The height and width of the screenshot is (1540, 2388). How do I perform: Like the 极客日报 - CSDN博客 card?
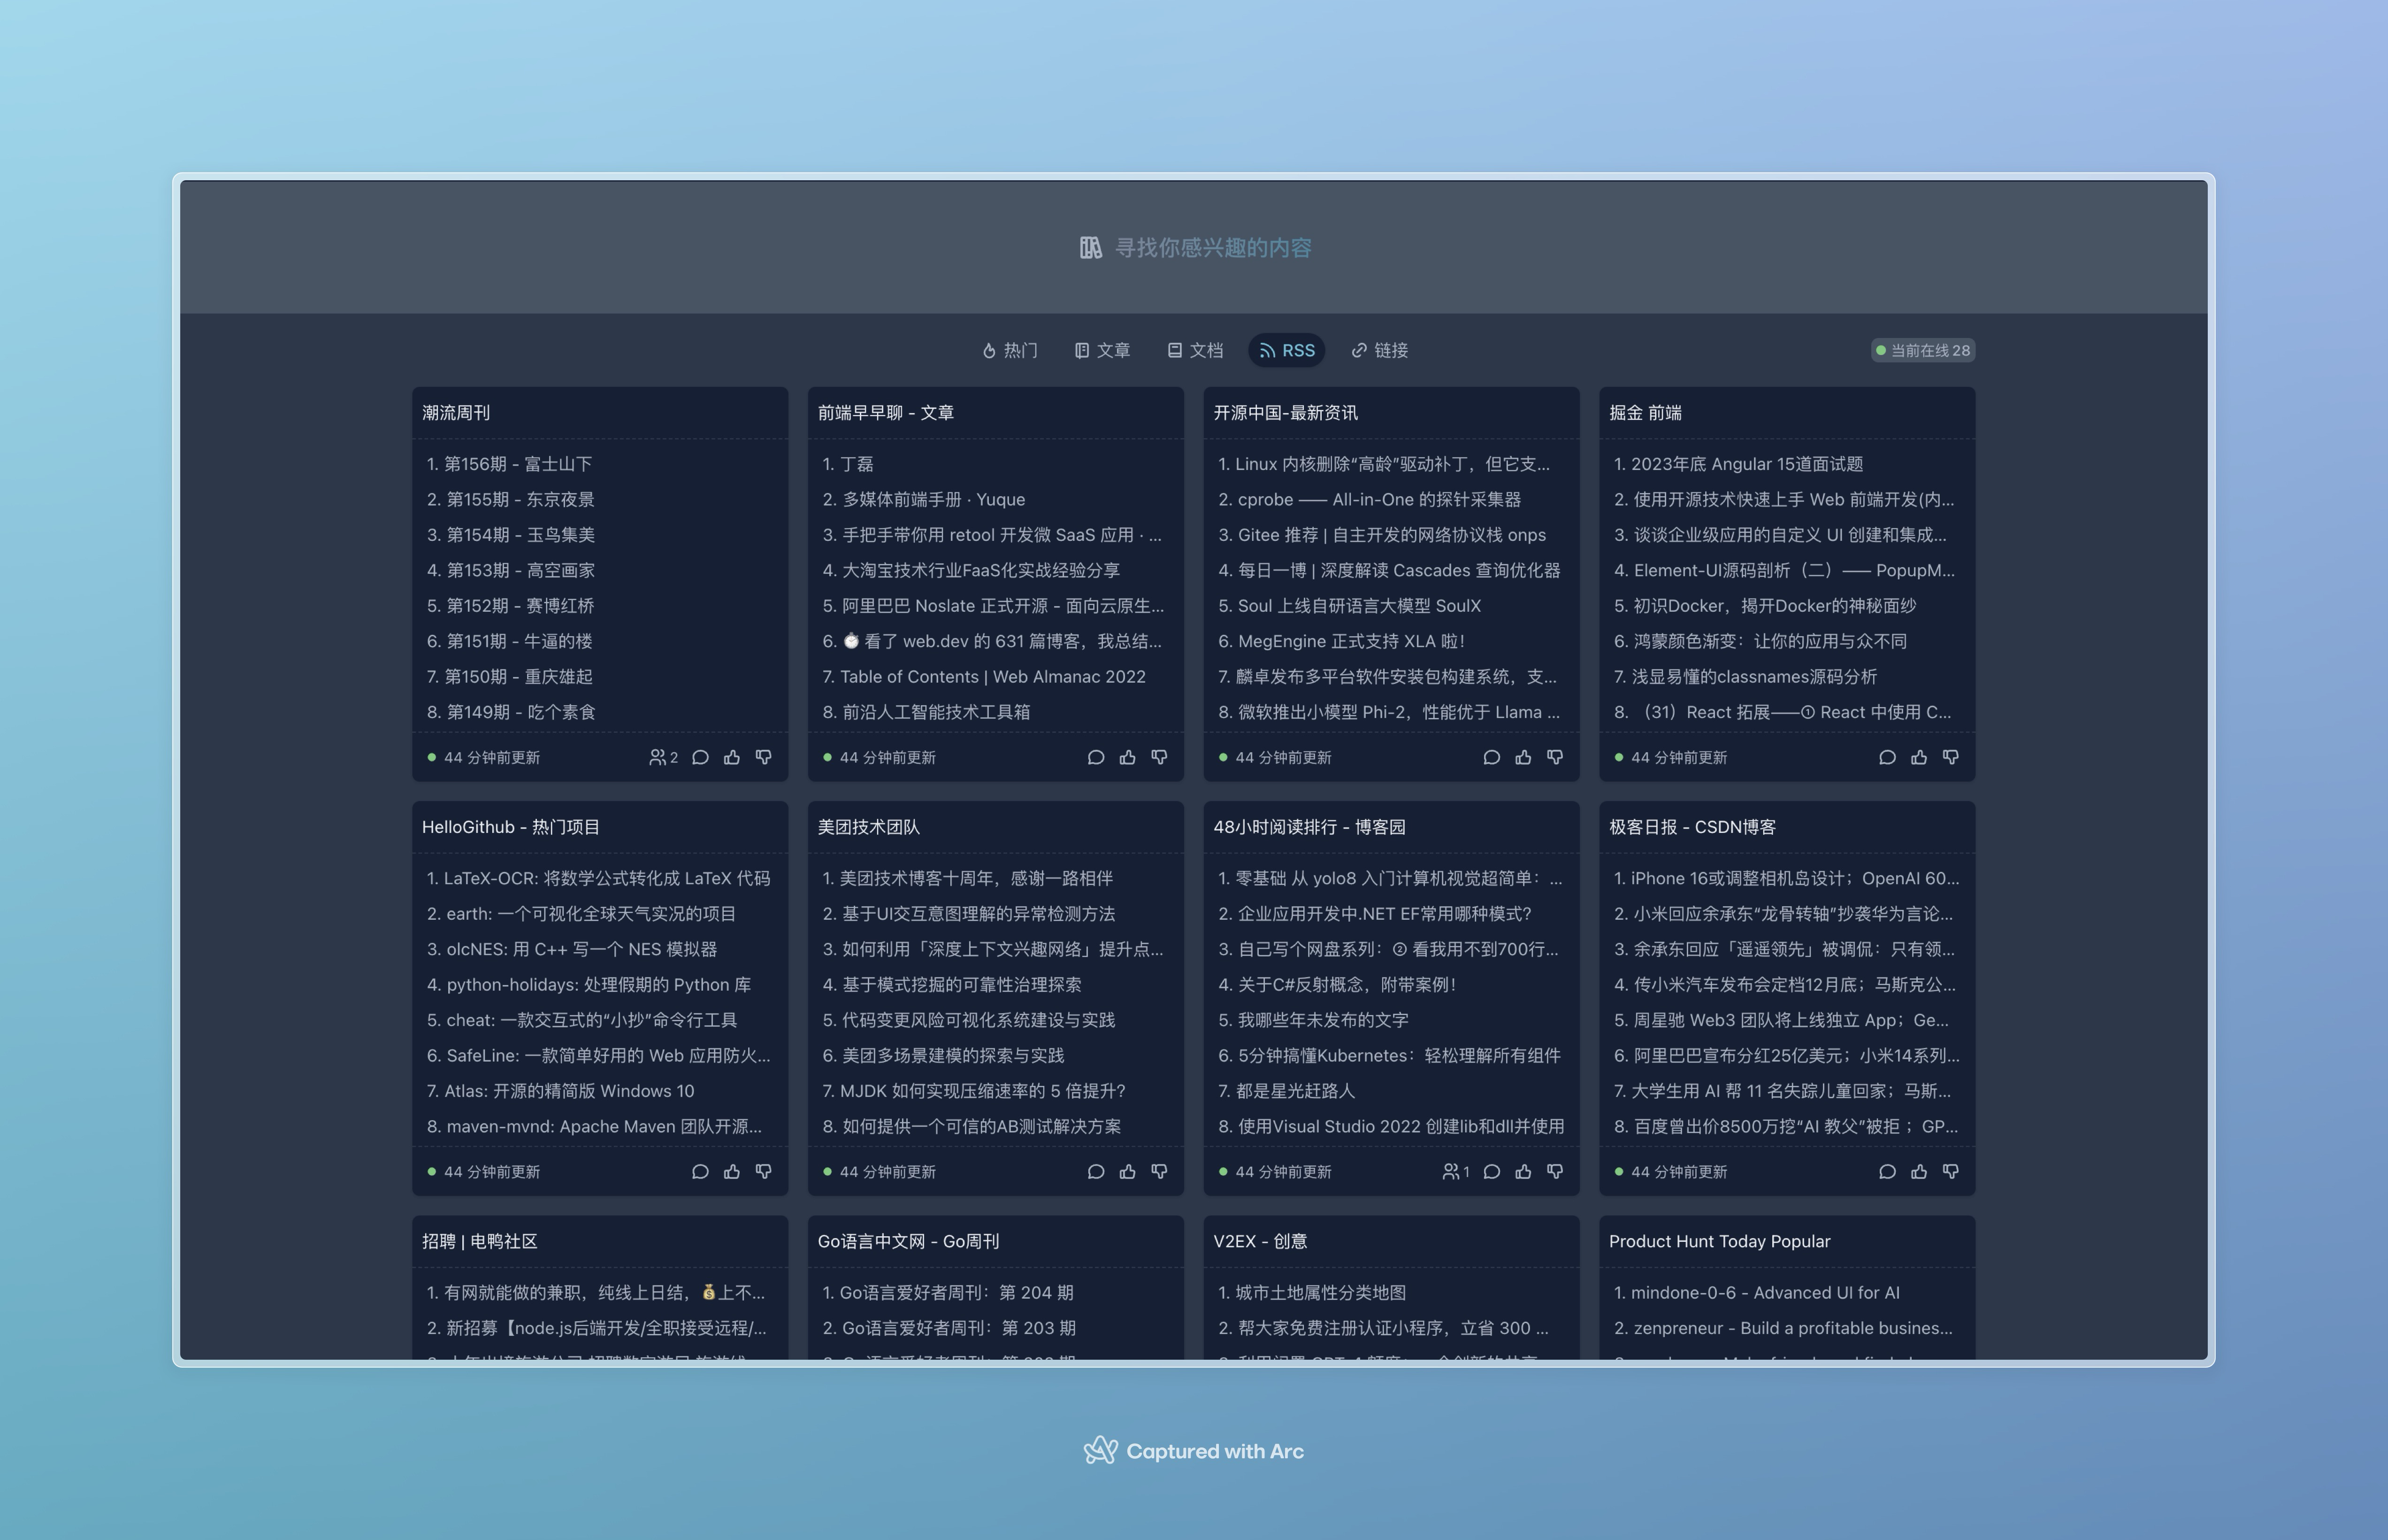[x=1918, y=1171]
